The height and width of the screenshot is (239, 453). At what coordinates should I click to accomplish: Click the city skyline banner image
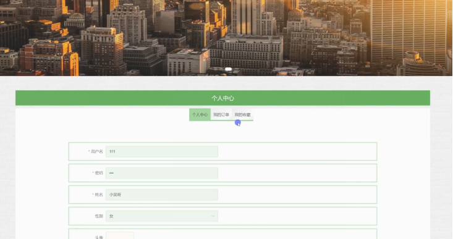point(226,38)
